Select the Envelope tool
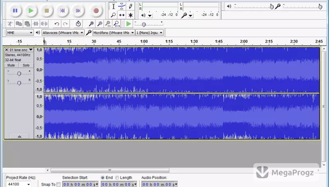The width and height of the screenshot is (329, 187). click(x=122, y=6)
